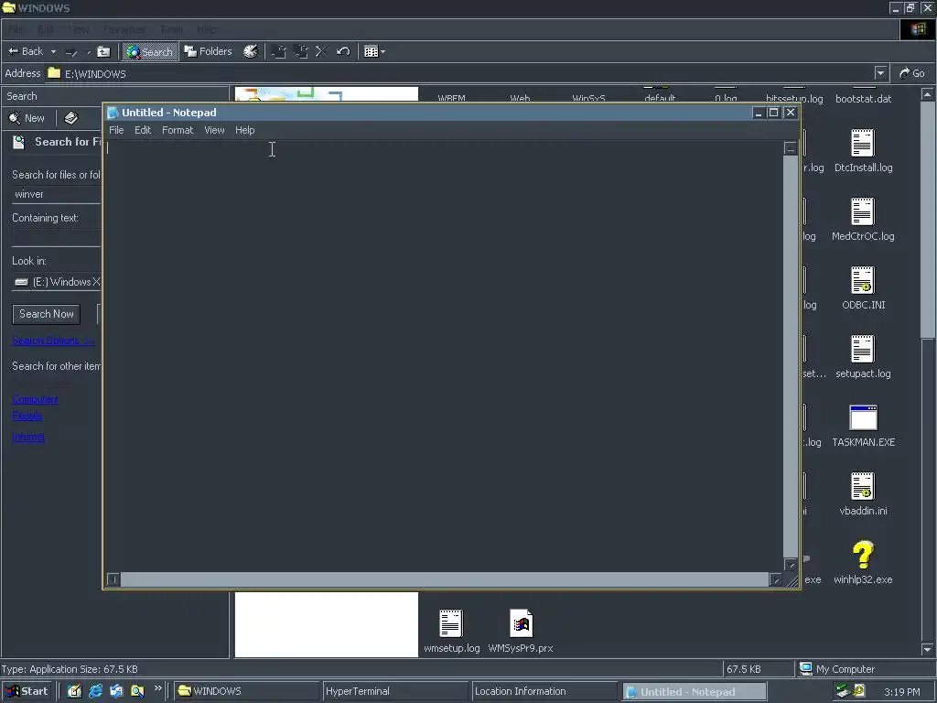Click Notepad vertical scrollbar down arrow

[x=791, y=565]
